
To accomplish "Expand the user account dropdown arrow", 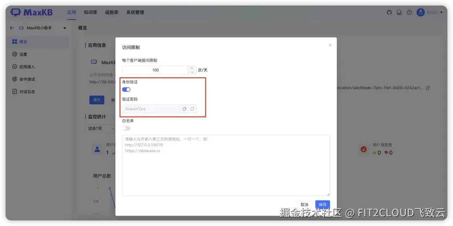I will coord(441,13).
